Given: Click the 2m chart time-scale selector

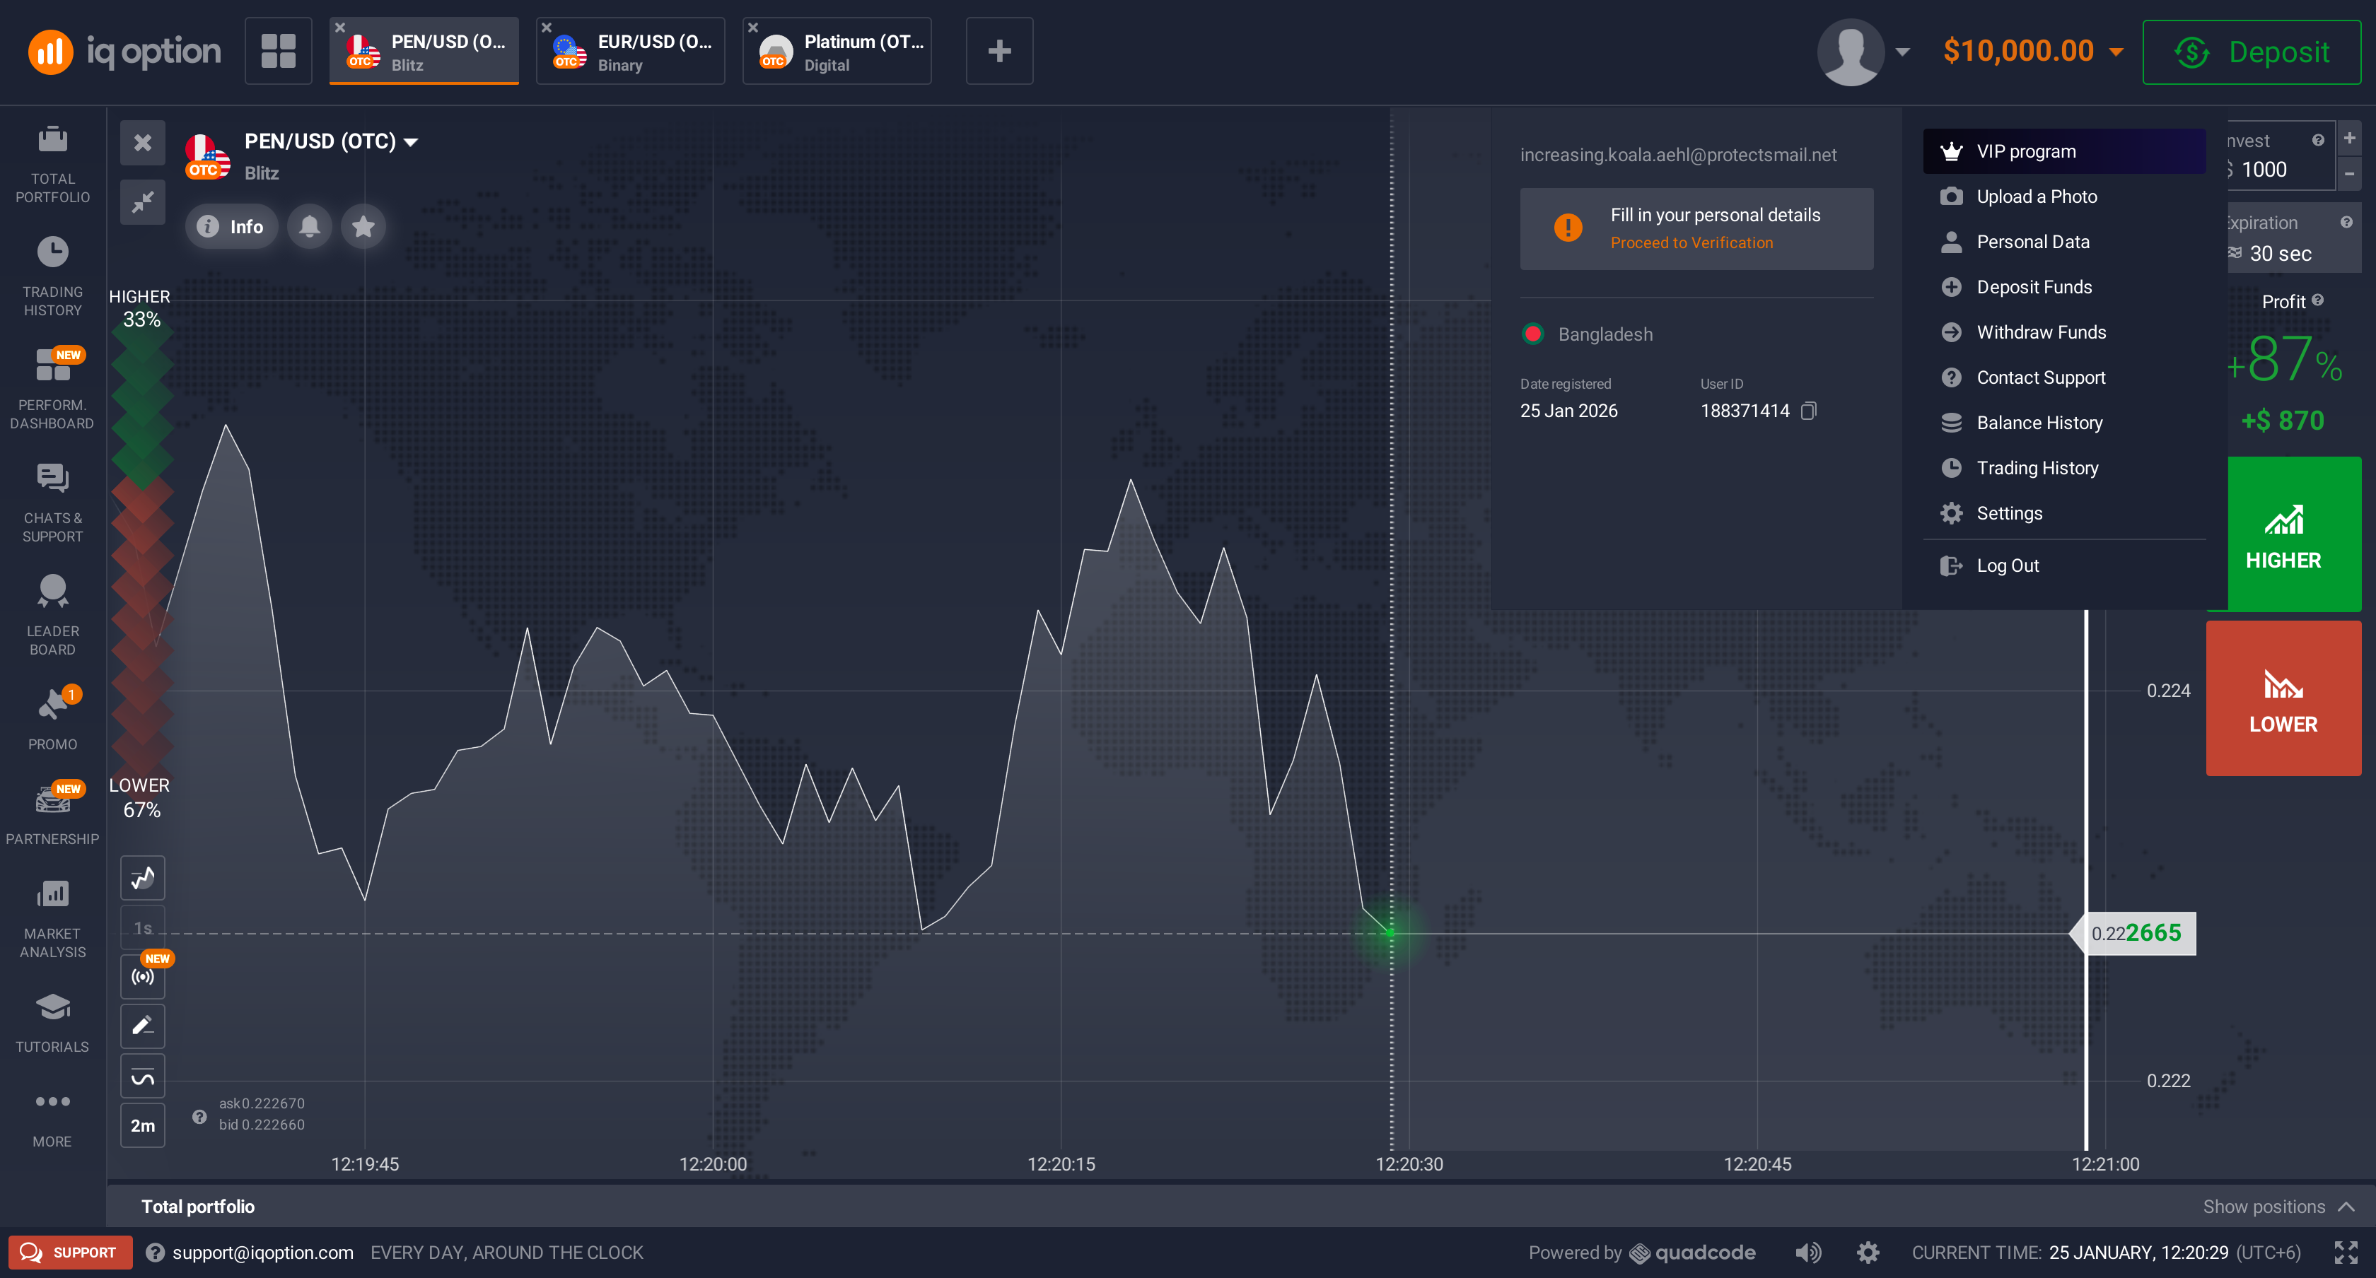Looking at the screenshot, I should (142, 1125).
